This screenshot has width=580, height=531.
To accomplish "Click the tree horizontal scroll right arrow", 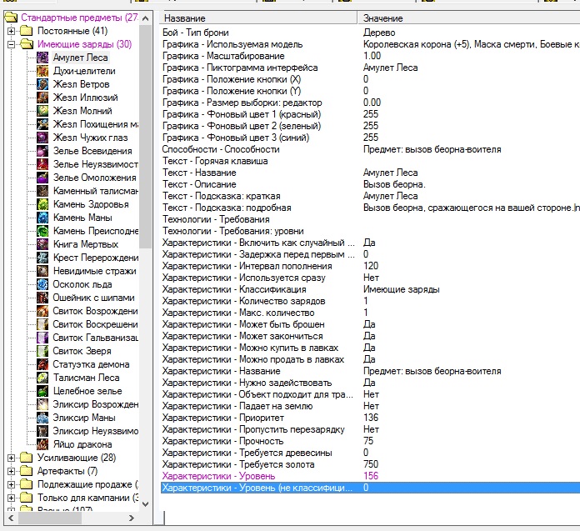I will [x=132, y=518].
